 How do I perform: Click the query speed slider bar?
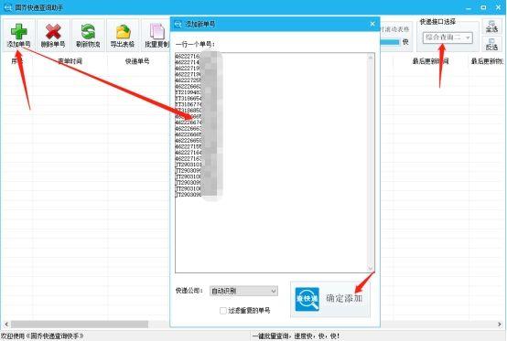click(x=390, y=42)
